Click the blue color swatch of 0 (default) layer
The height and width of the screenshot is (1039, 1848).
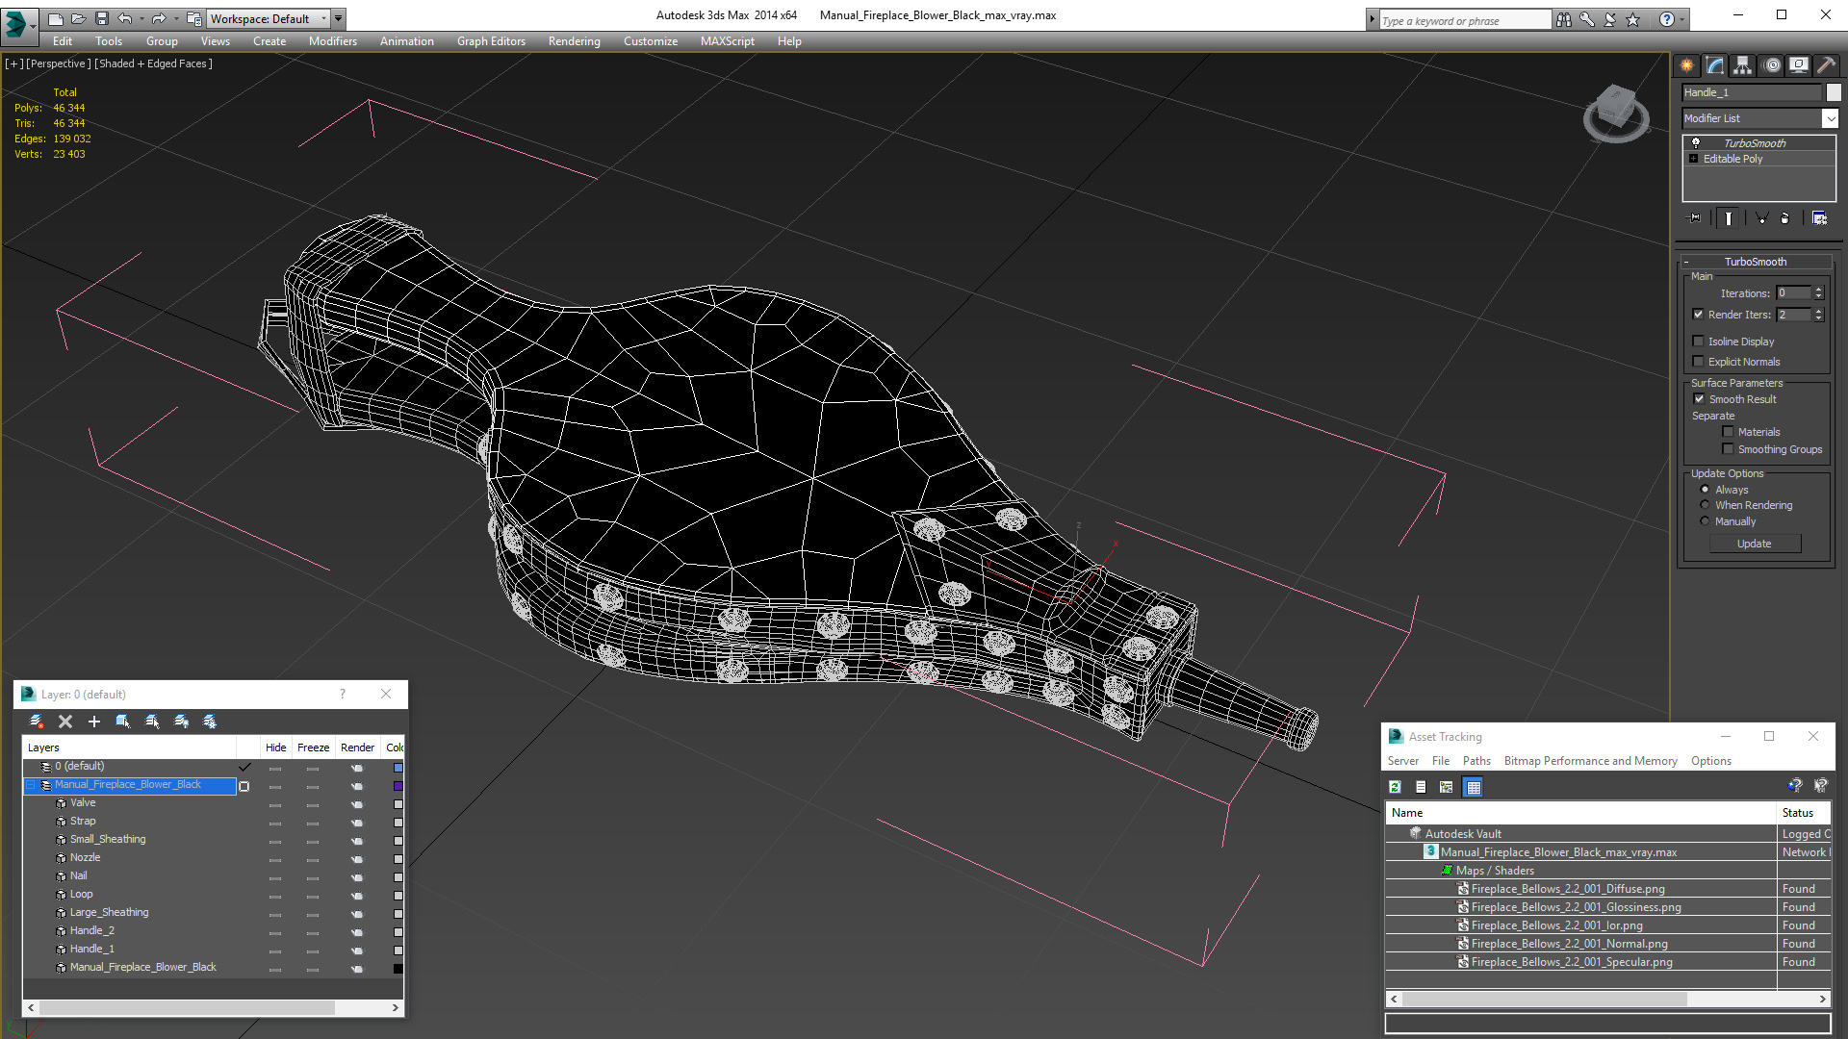pyautogui.click(x=398, y=768)
